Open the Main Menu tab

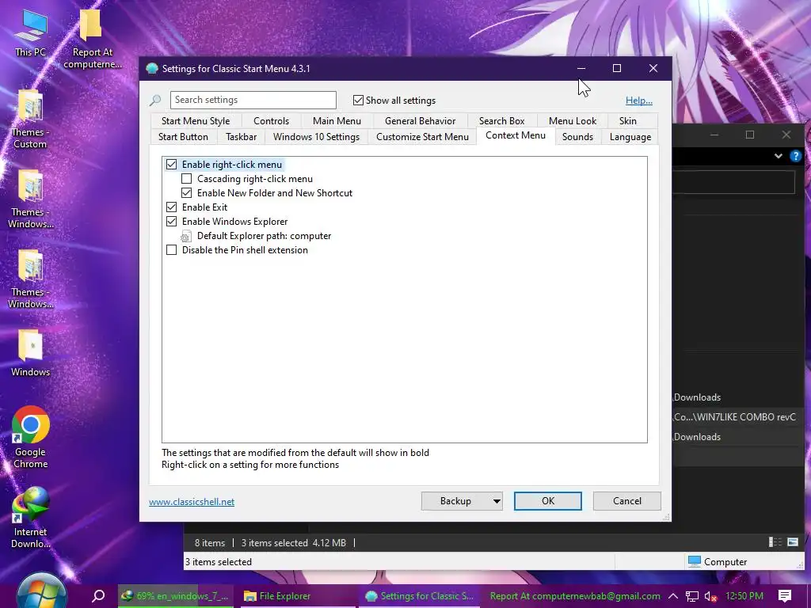(x=337, y=121)
